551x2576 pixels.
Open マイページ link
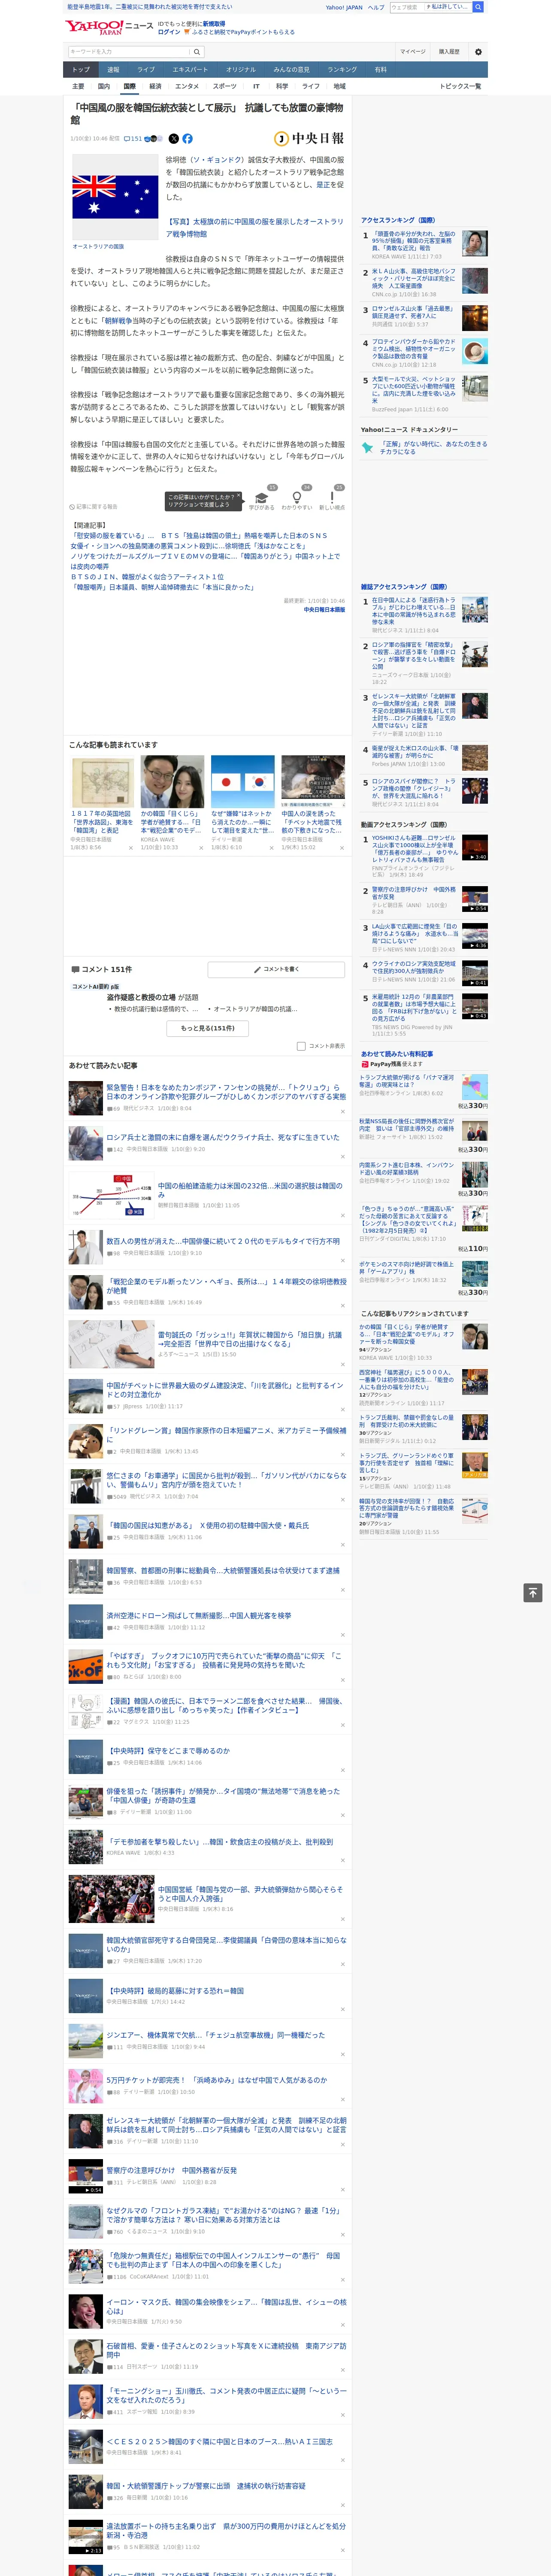point(413,52)
